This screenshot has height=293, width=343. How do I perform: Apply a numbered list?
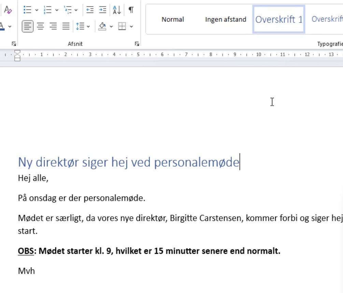pos(47,10)
